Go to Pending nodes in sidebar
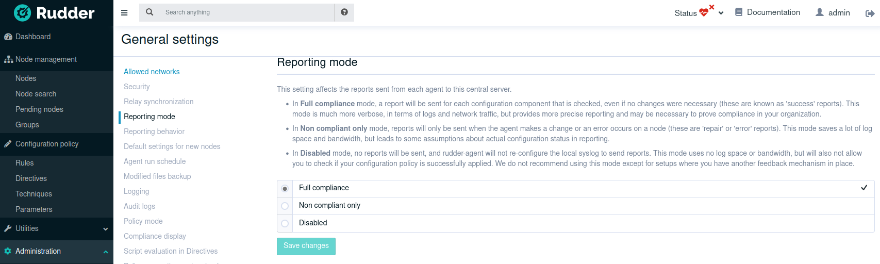Image resolution: width=880 pixels, height=264 pixels. coord(39,109)
